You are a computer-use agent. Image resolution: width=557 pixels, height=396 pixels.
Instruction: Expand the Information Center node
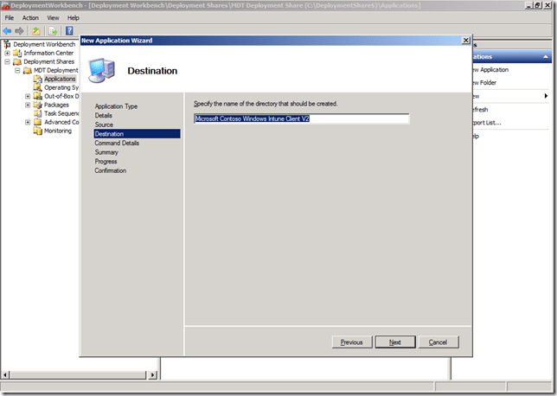point(7,53)
